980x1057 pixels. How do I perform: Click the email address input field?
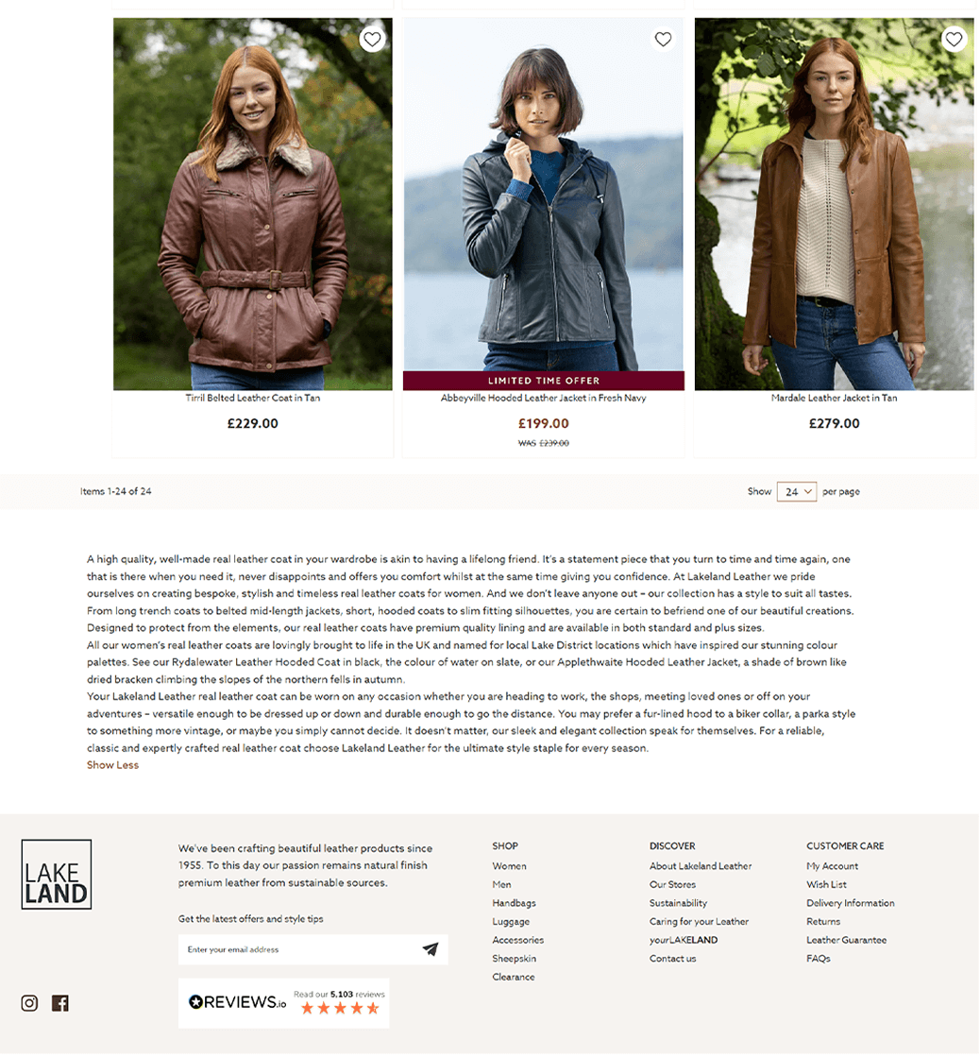coord(296,949)
